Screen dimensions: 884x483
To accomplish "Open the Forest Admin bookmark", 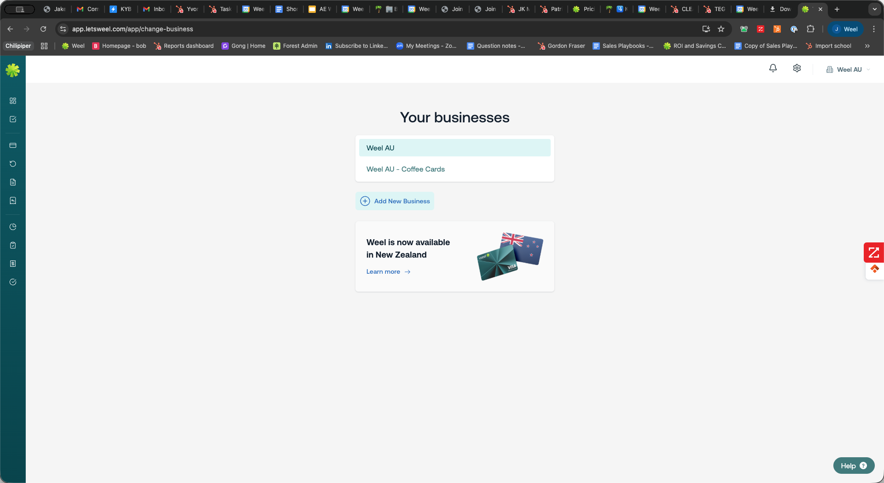I will pyautogui.click(x=295, y=46).
